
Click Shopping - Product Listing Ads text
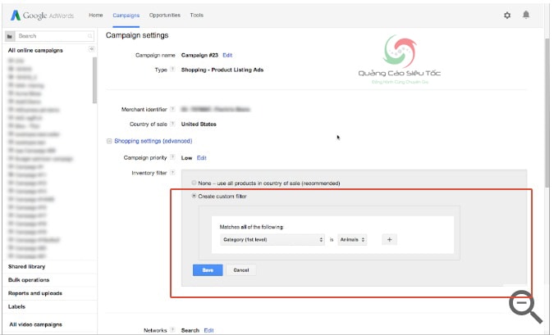point(222,70)
